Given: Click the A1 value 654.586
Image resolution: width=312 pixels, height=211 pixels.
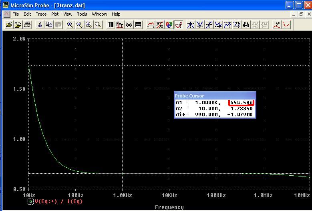Looking at the screenshot, I should (x=242, y=103).
